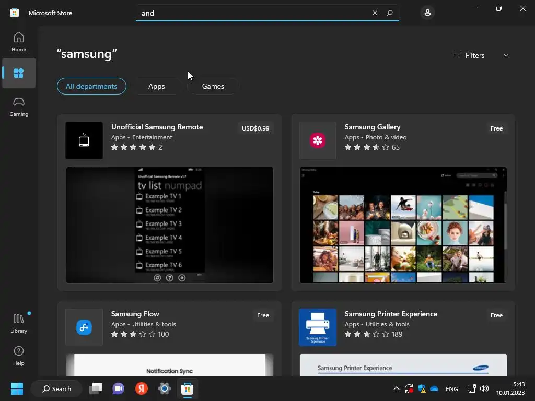This screenshot has height=401, width=535.
Task: Open the Samsung Gallery app icon
Action: pos(317,140)
